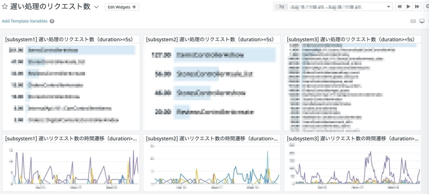Open the template variables help icon
429x194 pixels.
[x=52, y=21]
